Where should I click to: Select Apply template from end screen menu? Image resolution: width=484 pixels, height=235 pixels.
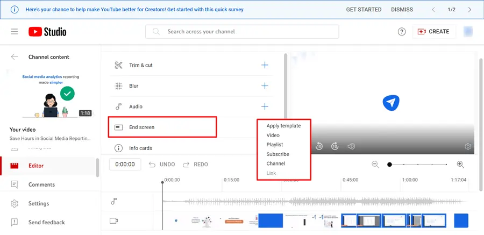point(283,126)
